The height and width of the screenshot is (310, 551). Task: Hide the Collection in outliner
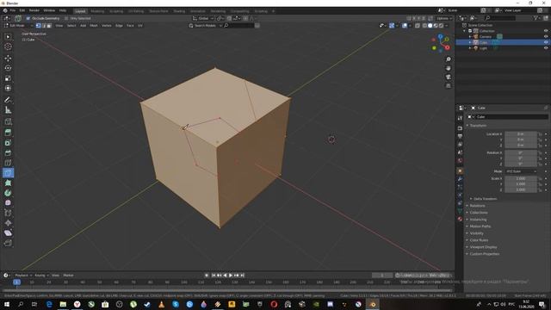(x=546, y=31)
